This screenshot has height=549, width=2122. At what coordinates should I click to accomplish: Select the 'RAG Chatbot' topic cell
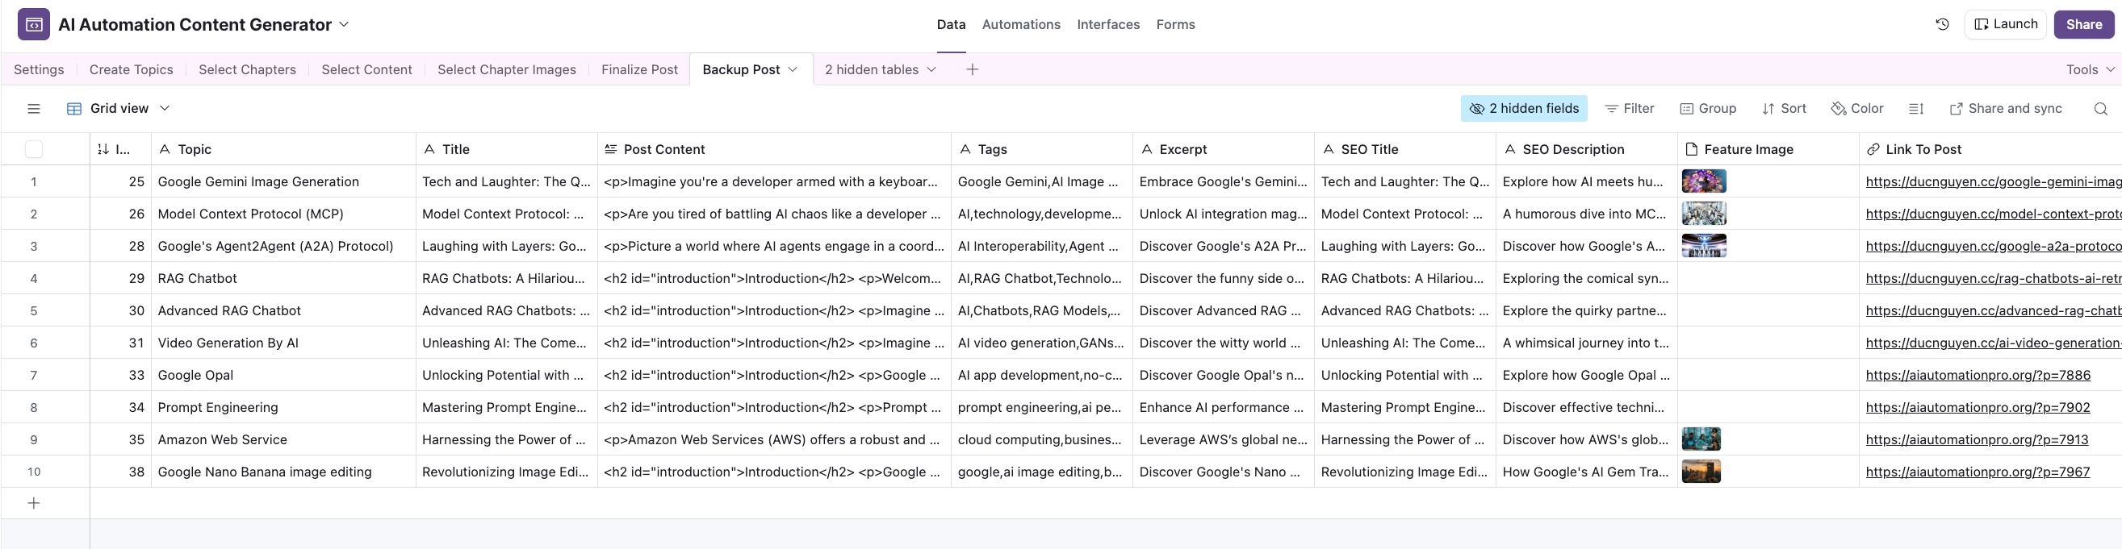[x=283, y=278]
